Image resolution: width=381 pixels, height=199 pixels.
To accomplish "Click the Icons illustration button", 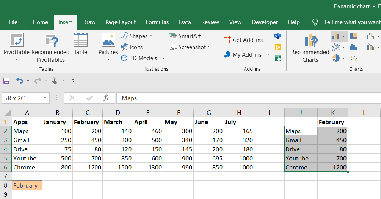I will point(132,47).
